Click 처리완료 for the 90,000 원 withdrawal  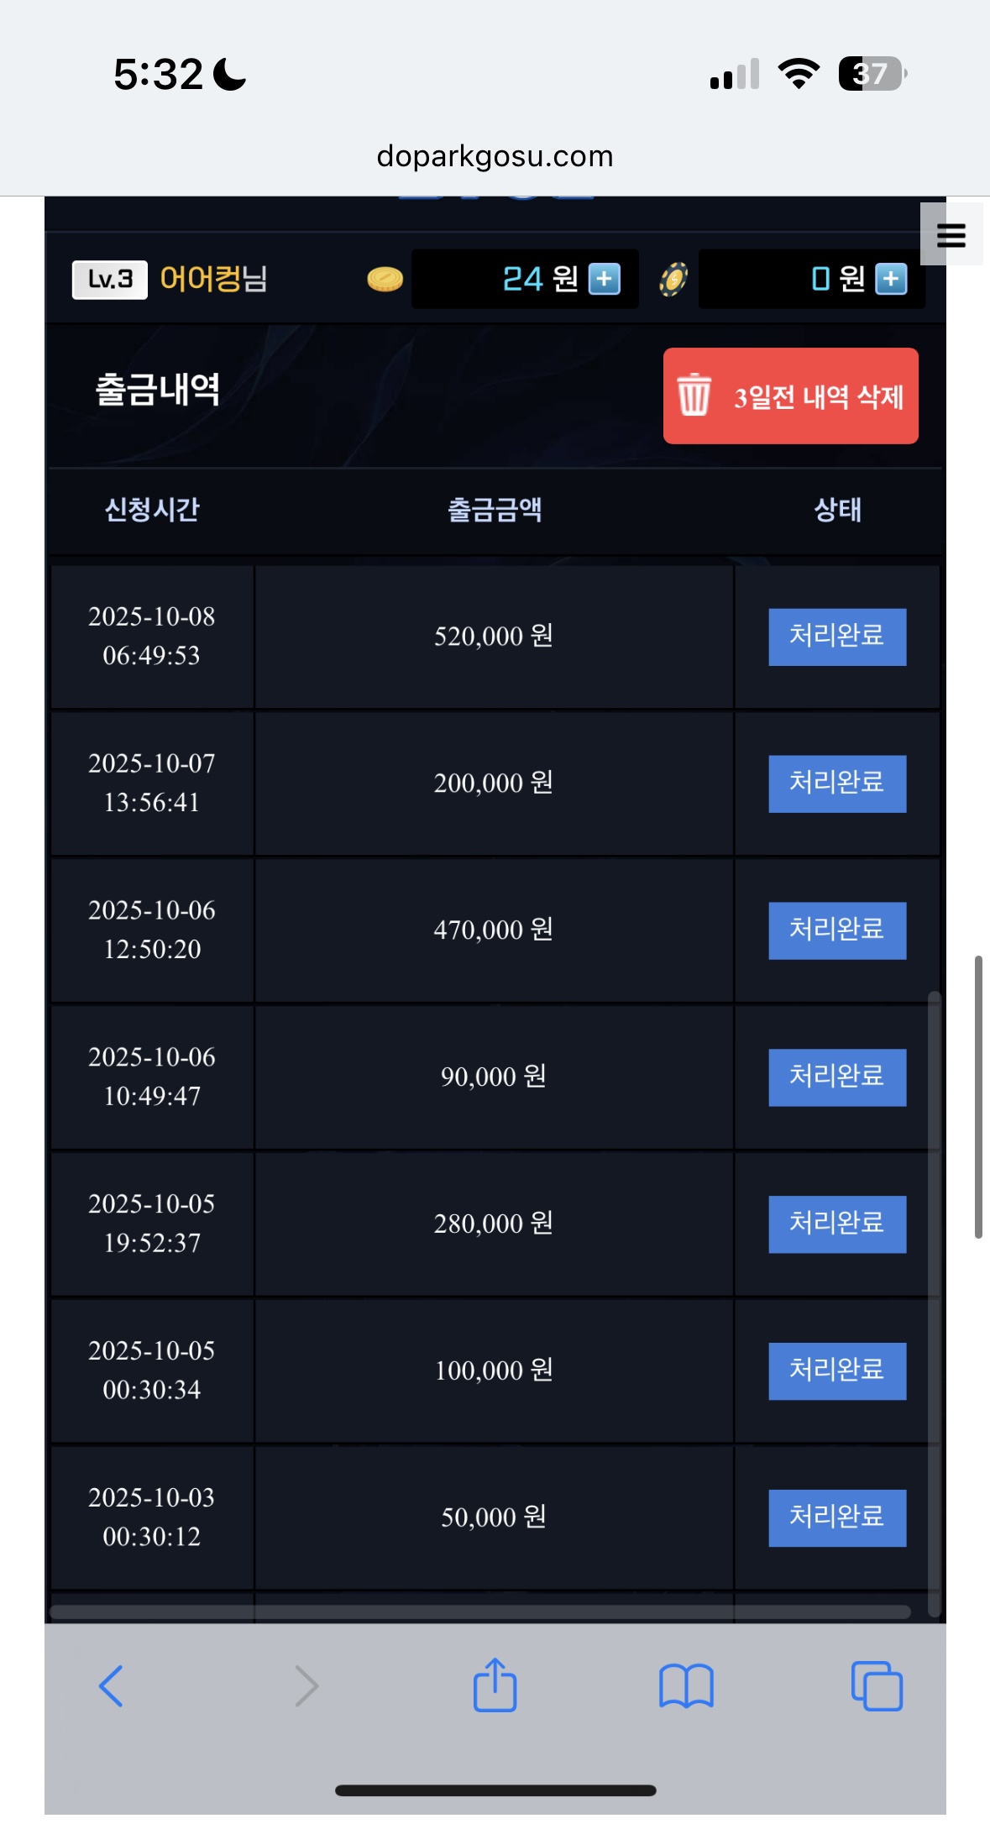click(x=837, y=1077)
